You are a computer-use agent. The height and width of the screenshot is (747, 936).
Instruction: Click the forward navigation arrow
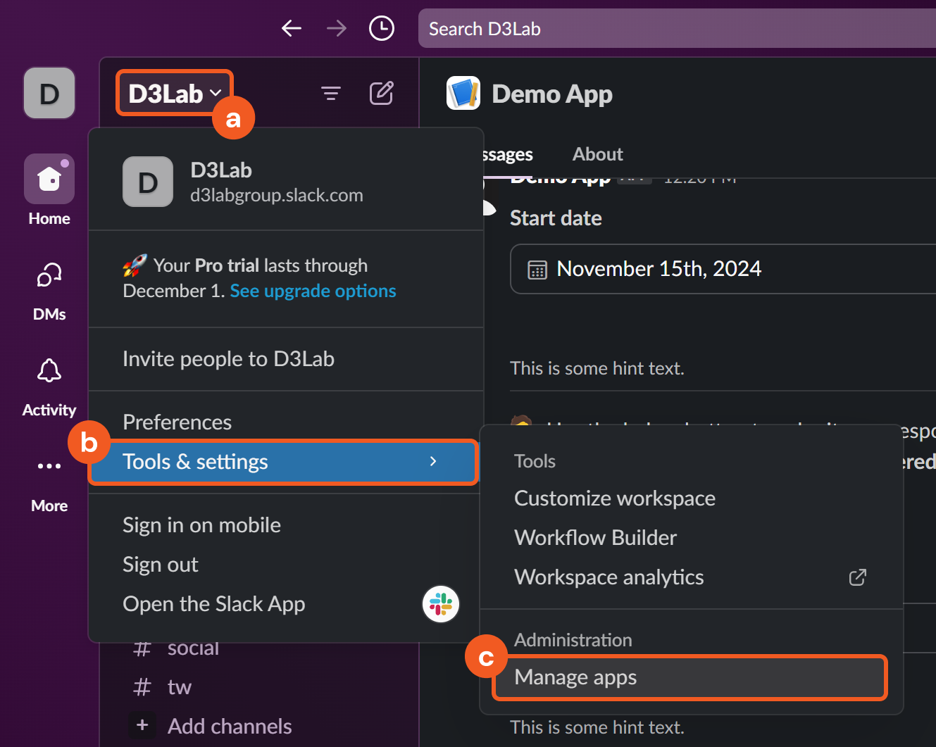pos(337,28)
